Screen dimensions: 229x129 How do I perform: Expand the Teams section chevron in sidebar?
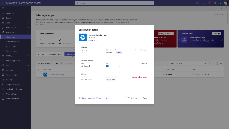29,18
